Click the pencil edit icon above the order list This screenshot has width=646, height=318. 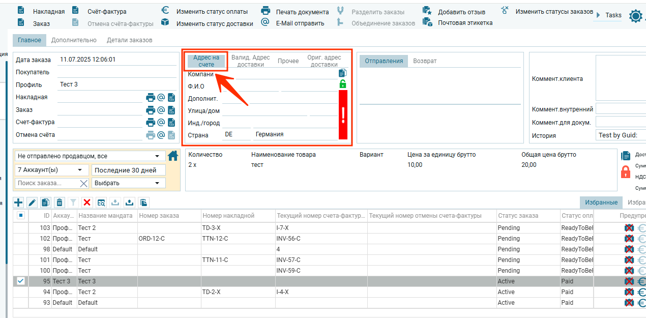(x=32, y=203)
